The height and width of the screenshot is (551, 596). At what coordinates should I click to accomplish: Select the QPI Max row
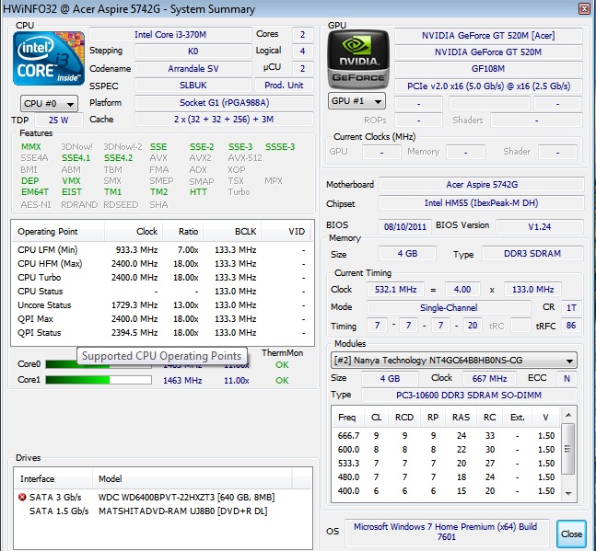(162, 319)
